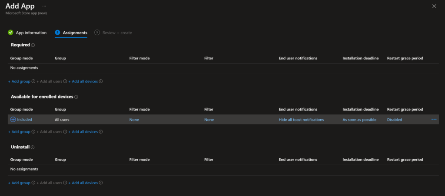Image resolution: width=445 pixels, height=196 pixels.
Task: Click the green checkmark for App information
Action: [x=10, y=33]
